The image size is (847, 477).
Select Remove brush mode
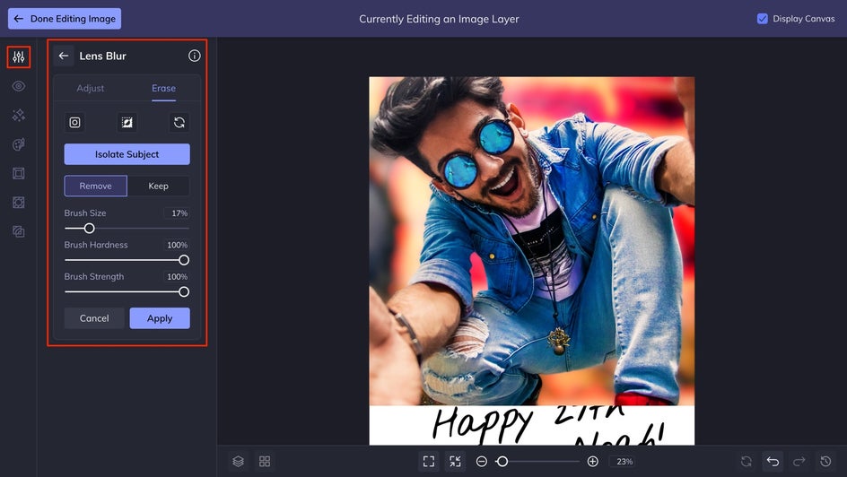point(96,186)
